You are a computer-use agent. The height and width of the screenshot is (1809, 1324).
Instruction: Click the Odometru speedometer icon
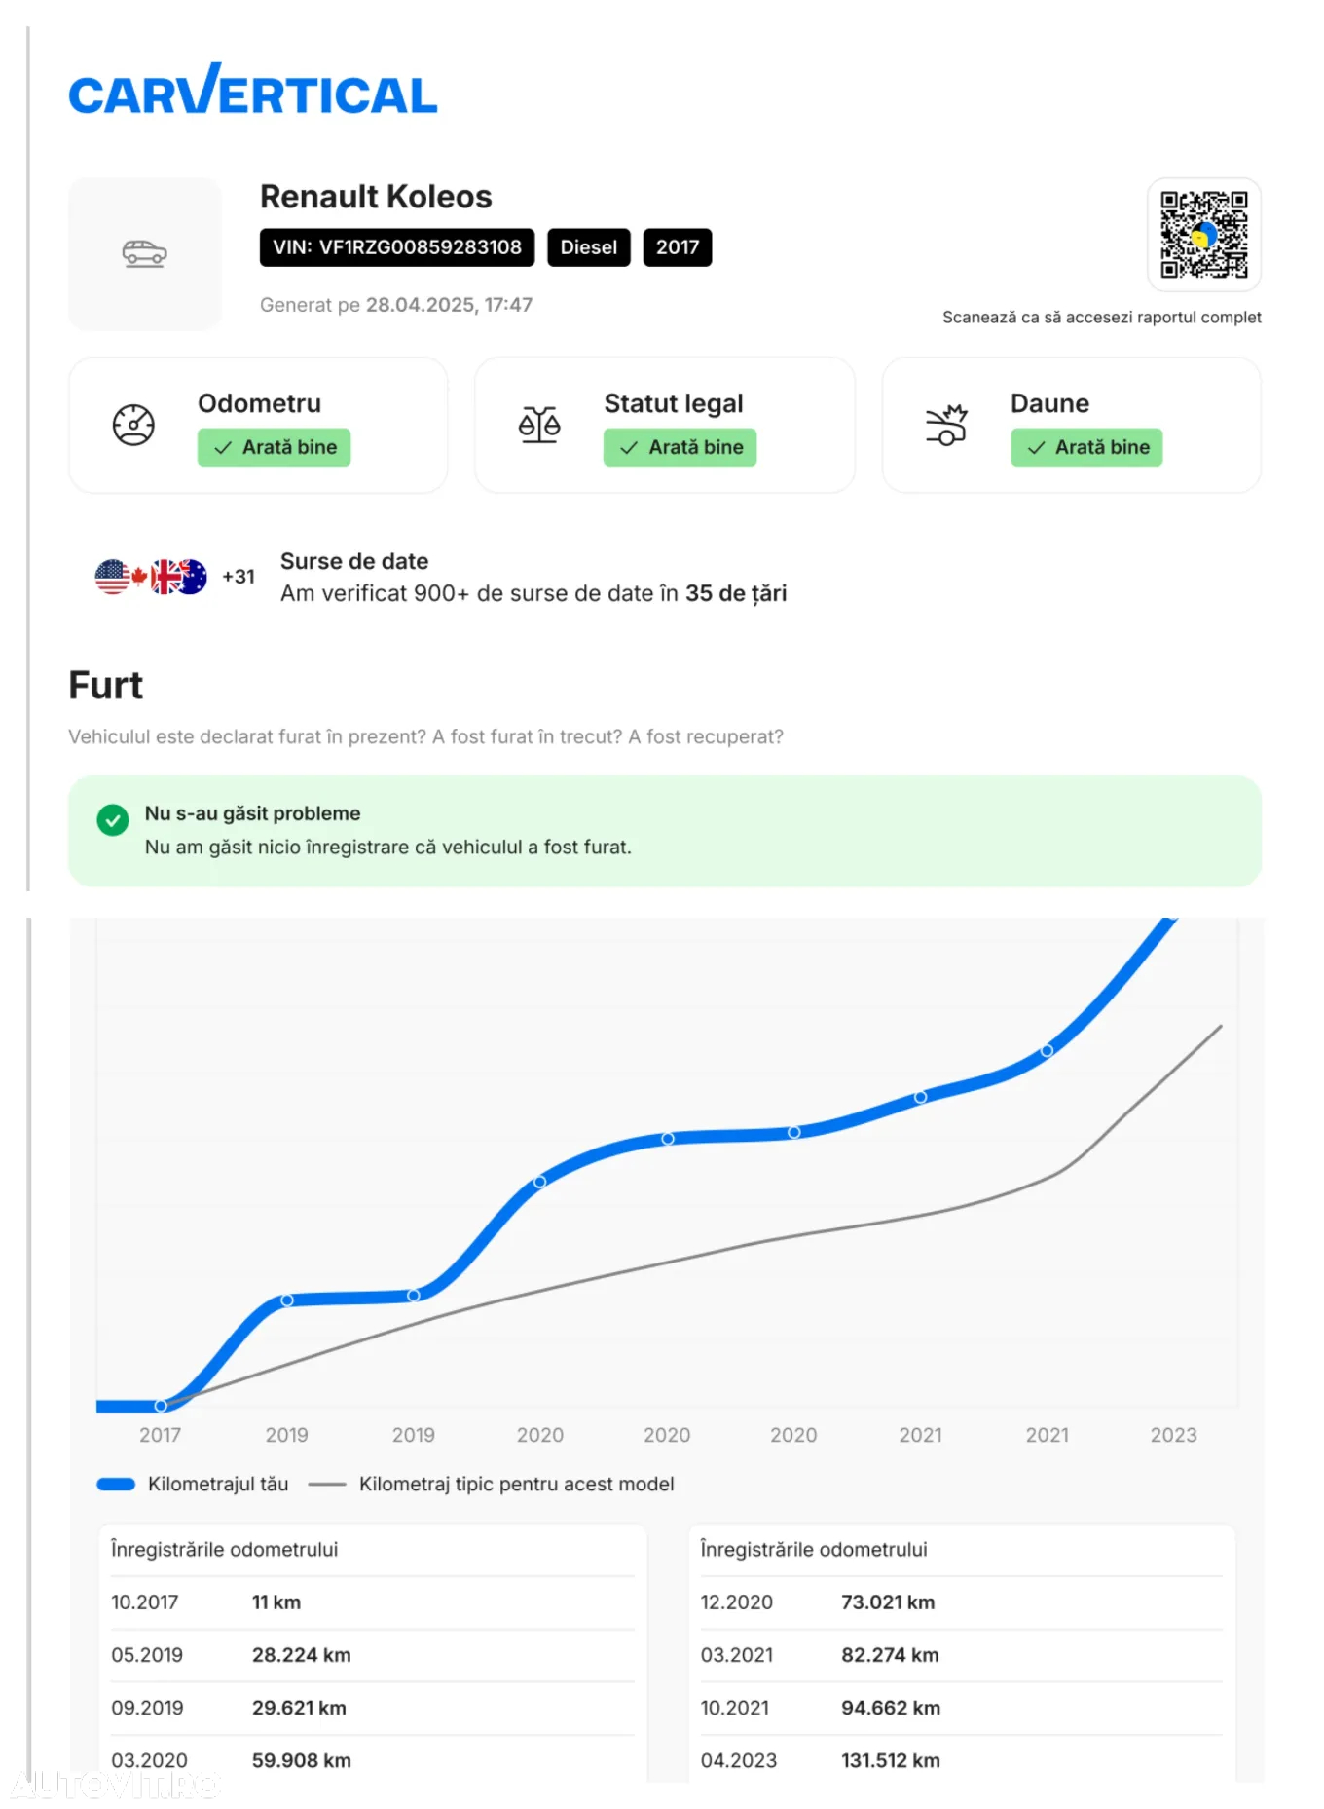[133, 426]
